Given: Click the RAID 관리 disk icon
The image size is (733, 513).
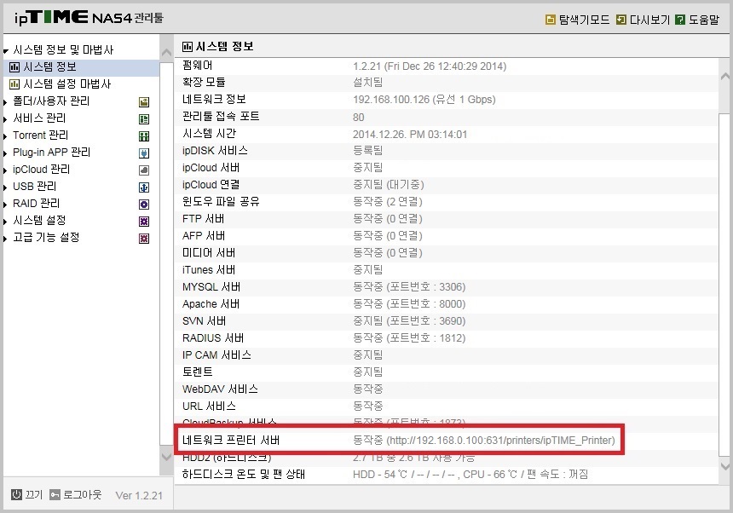Looking at the screenshot, I should tap(144, 205).
